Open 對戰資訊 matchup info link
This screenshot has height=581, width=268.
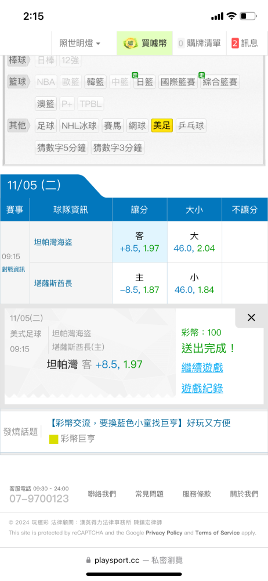point(13,270)
